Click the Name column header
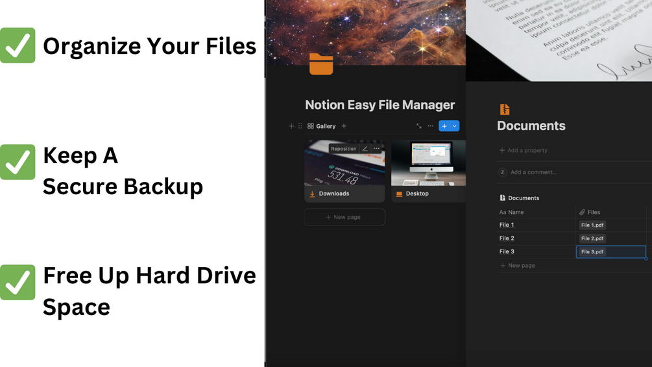Viewport: 652px width, 367px height. pos(511,212)
